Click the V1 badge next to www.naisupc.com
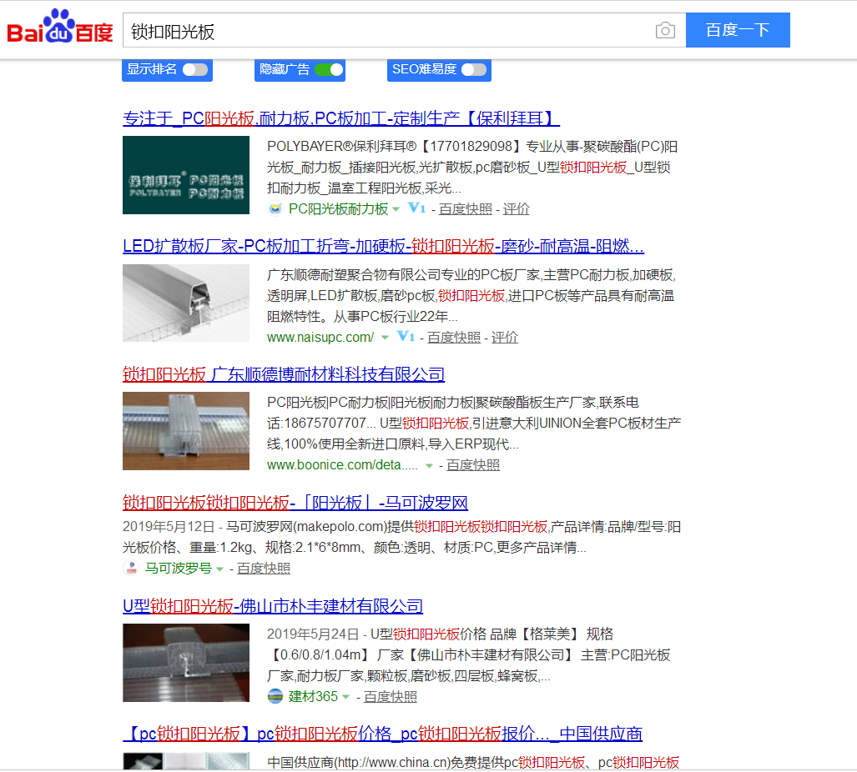857x772 pixels. point(405,336)
